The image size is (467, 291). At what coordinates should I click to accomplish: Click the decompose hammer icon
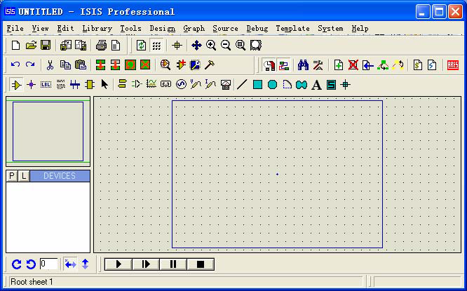coord(210,65)
